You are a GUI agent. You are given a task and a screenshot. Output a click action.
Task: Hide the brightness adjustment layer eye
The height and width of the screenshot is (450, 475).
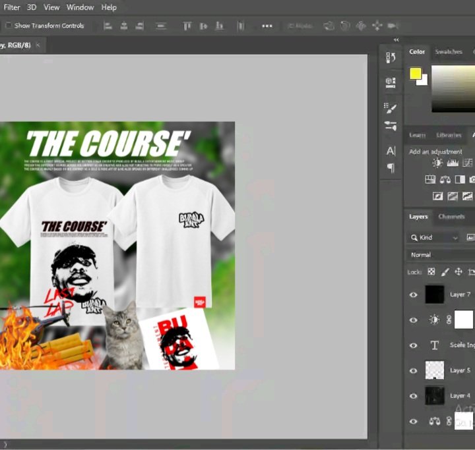coord(413,320)
